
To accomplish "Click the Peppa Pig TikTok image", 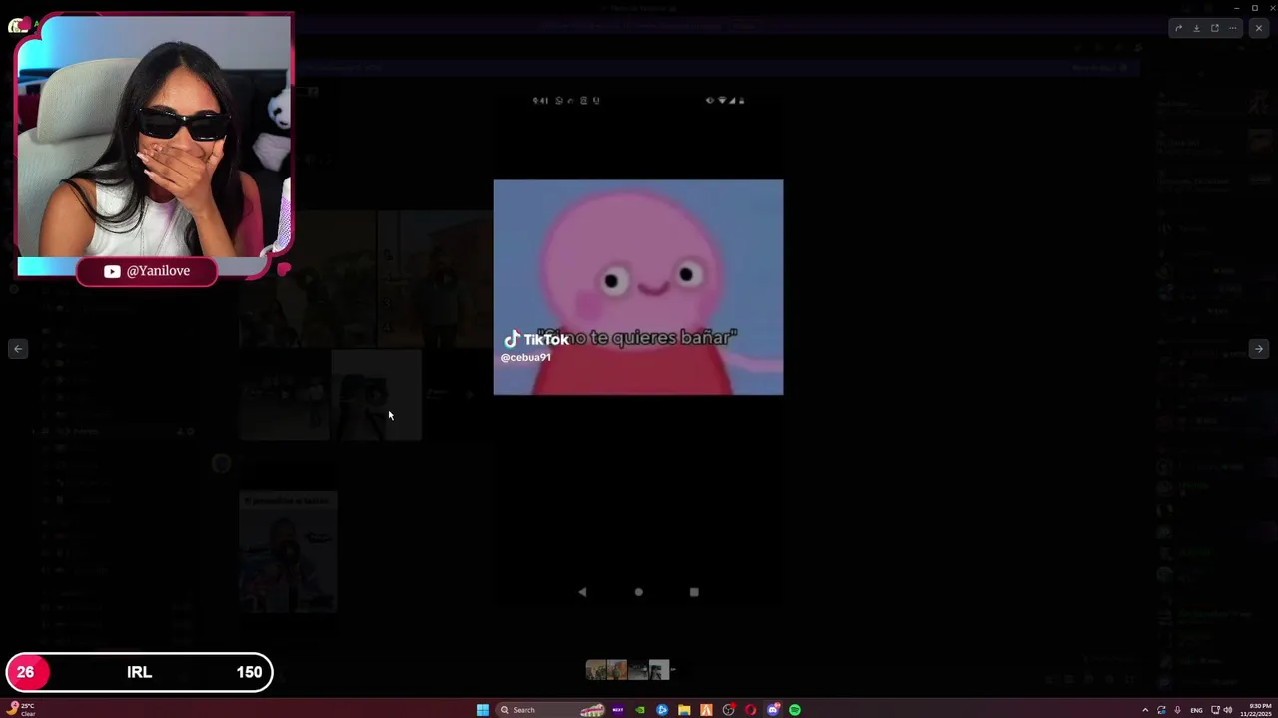I will [638, 287].
